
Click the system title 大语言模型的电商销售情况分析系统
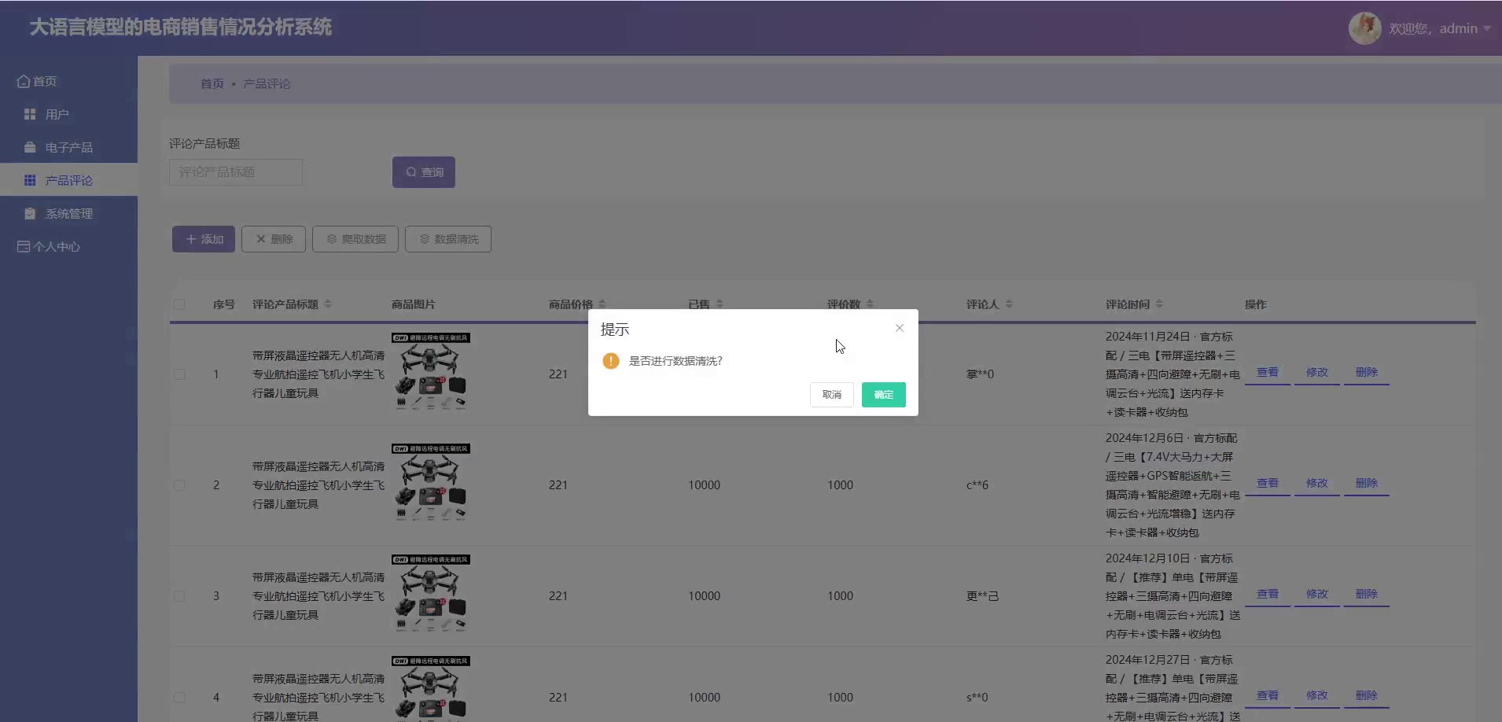pos(181,28)
